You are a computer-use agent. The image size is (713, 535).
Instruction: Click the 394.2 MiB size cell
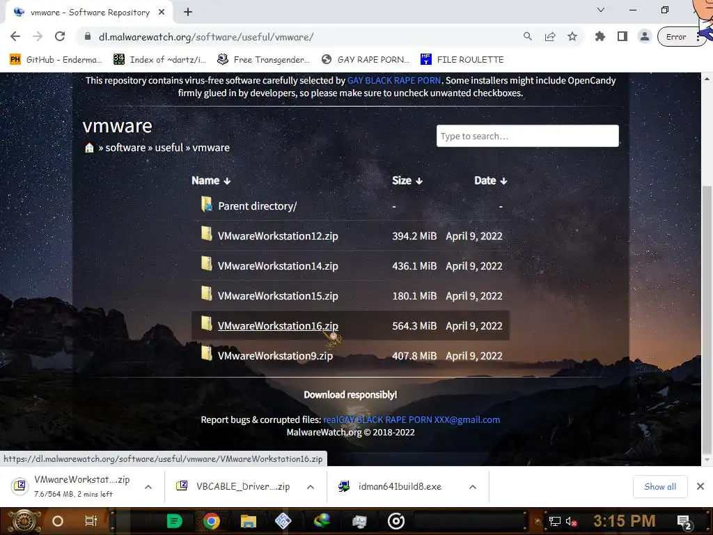click(x=414, y=236)
